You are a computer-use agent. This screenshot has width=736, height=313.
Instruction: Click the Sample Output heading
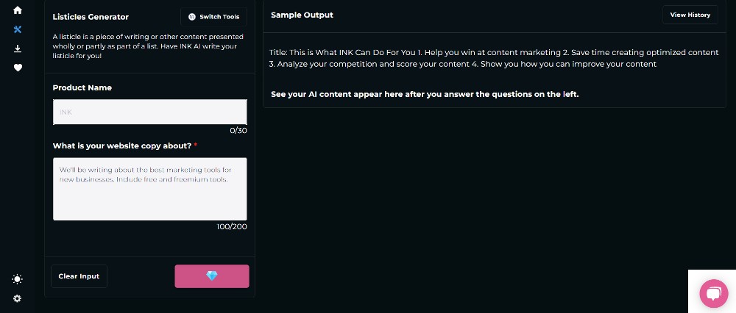click(x=302, y=15)
